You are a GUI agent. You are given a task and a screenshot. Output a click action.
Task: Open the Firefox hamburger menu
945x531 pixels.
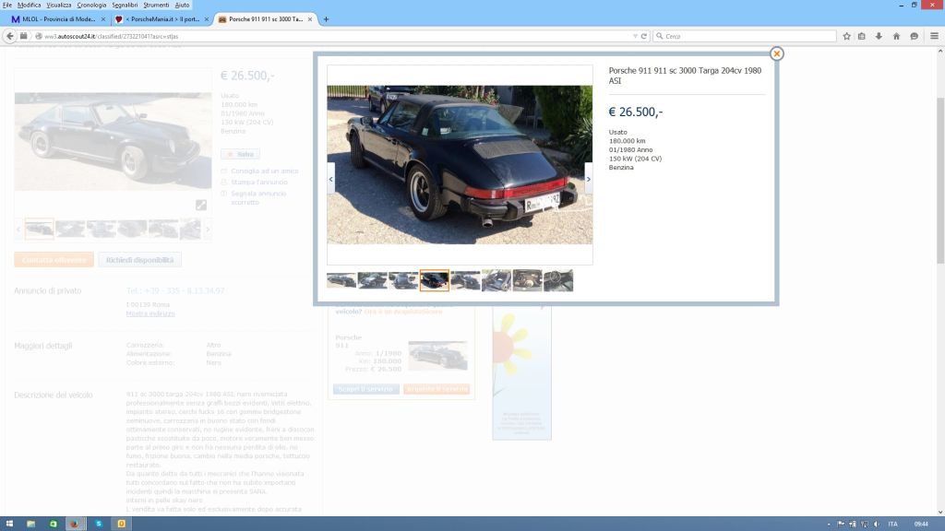pyautogui.click(x=934, y=36)
